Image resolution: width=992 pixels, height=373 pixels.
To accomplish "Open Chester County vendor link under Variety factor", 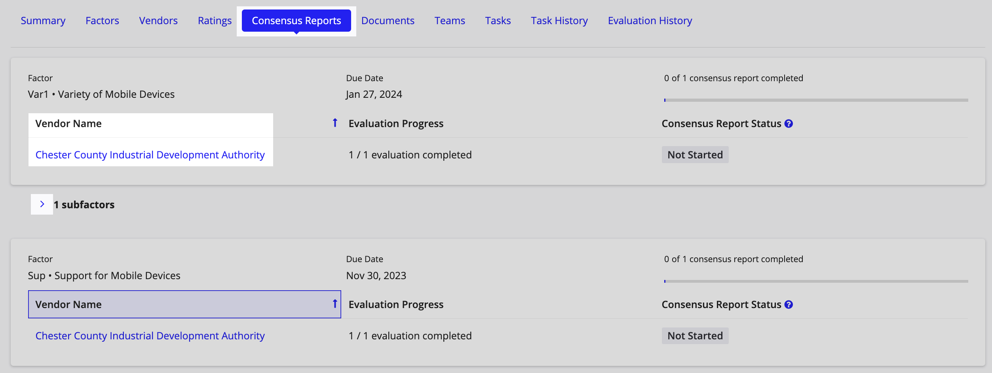I will pyautogui.click(x=150, y=155).
